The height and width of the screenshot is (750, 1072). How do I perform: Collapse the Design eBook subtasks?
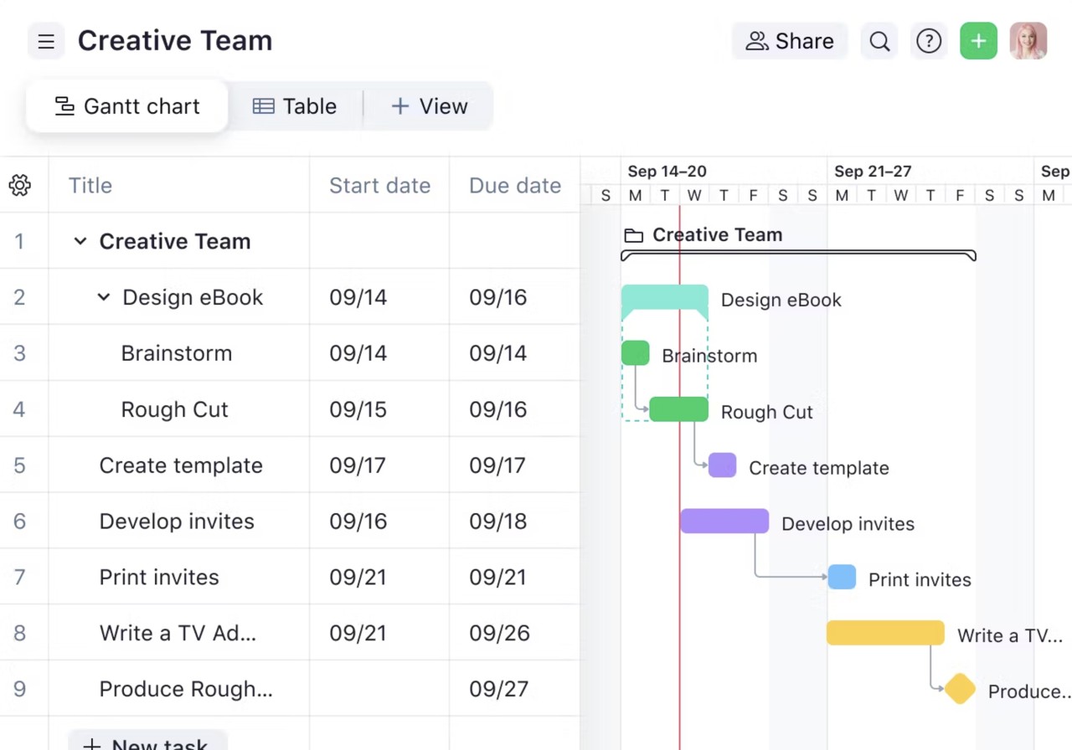(103, 297)
